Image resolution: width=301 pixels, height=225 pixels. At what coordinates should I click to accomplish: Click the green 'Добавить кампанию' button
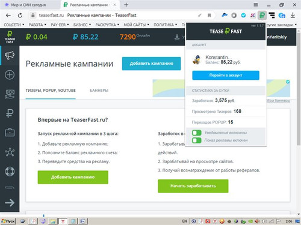[73, 177]
